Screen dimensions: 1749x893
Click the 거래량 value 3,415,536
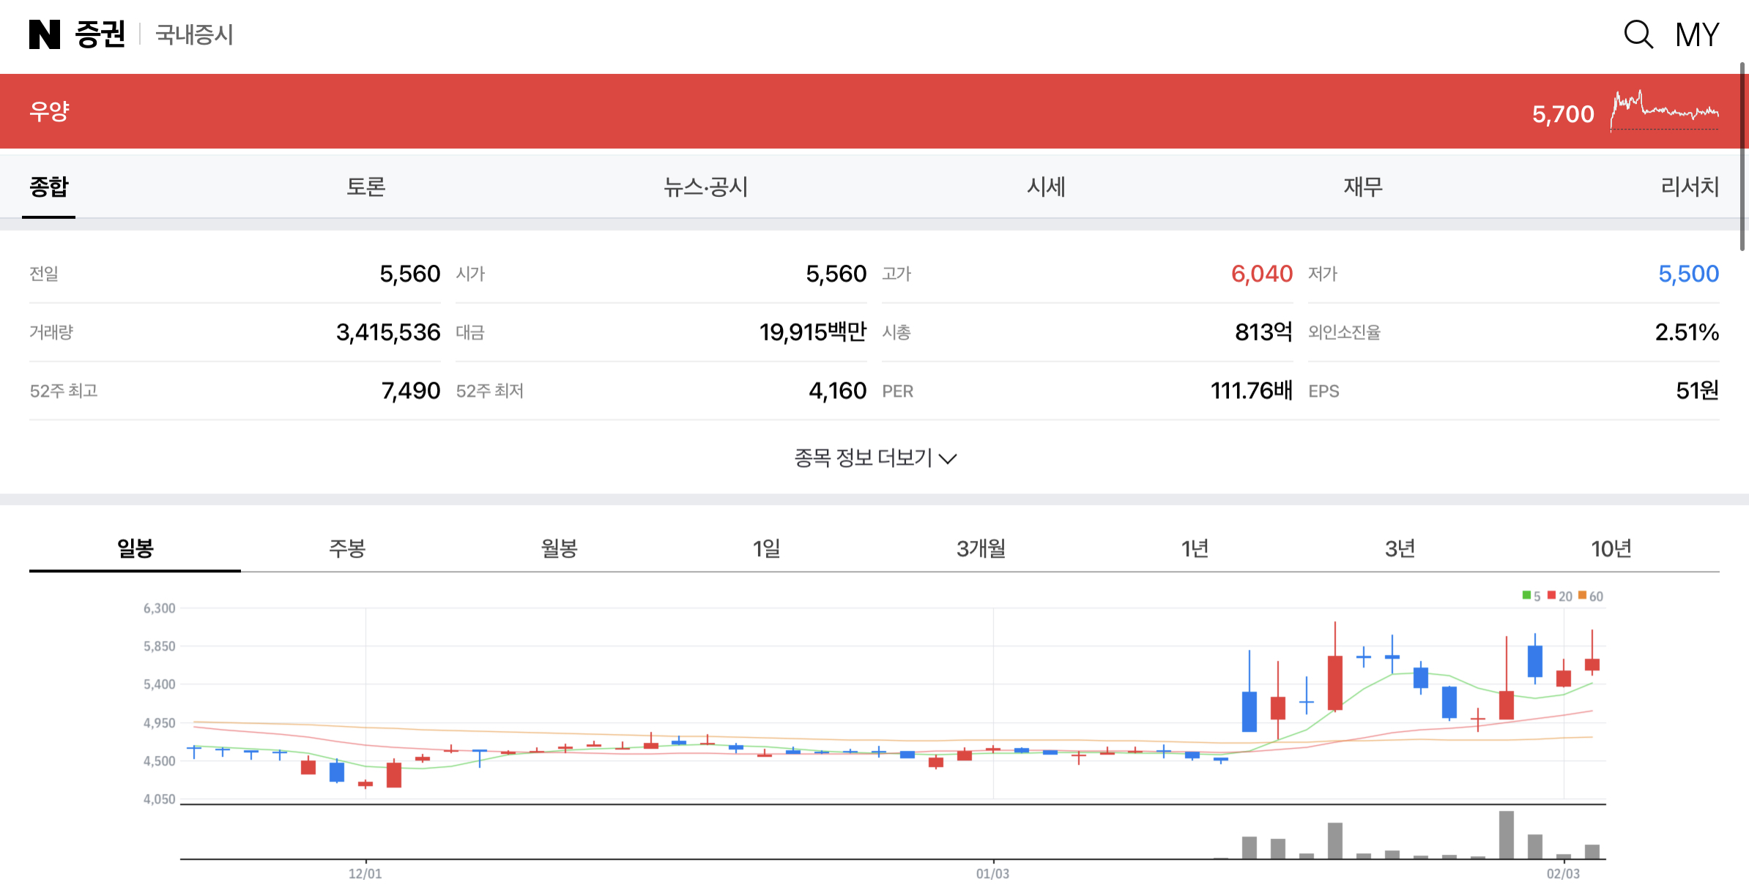pos(388,332)
